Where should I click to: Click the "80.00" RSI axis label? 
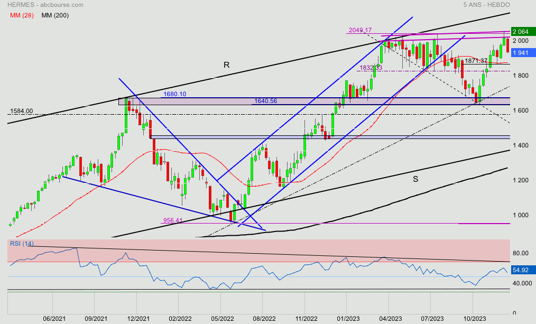pyautogui.click(x=520, y=253)
